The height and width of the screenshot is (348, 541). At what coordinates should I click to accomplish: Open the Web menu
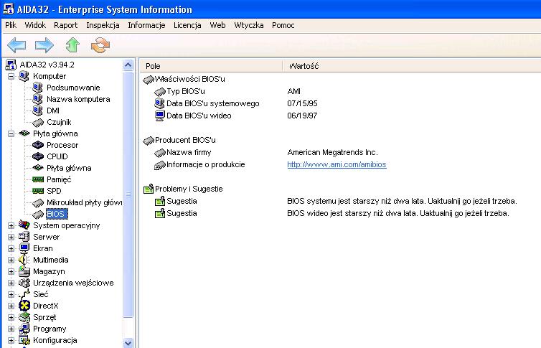point(217,25)
